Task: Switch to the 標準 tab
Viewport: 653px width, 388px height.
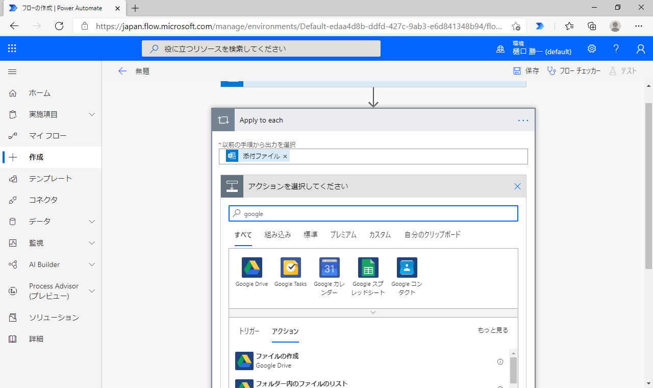Action: pos(311,235)
